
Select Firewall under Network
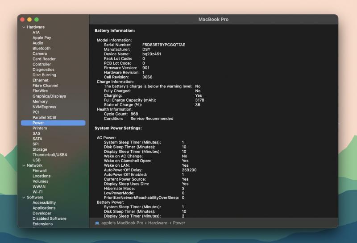40,171
